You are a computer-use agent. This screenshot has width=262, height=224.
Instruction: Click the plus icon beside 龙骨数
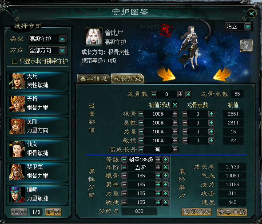point(180,94)
